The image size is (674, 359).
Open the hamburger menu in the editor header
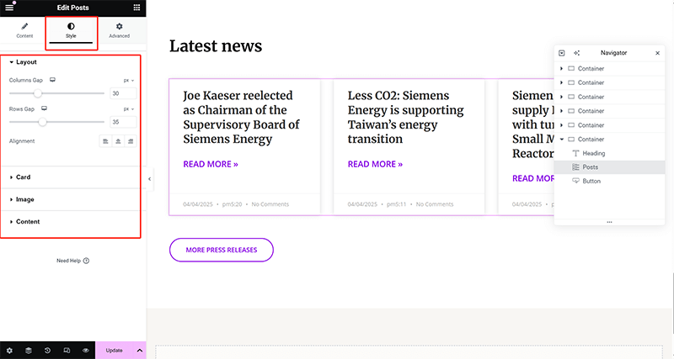click(9, 8)
